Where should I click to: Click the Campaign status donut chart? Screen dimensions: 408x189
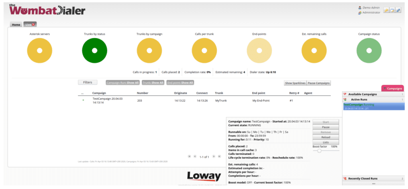click(x=369, y=51)
